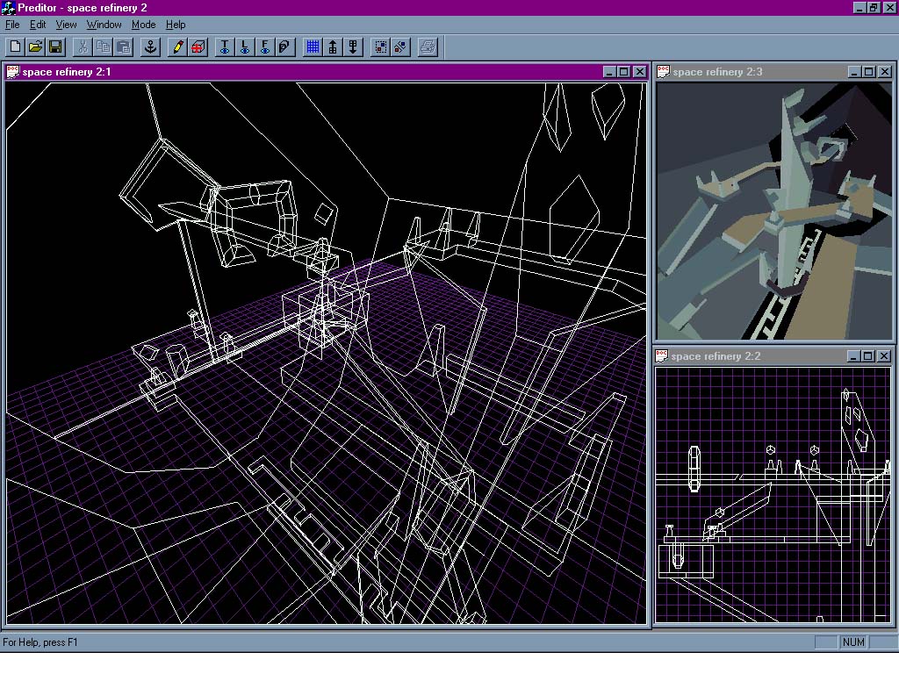Open the View menu

coord(66,25)
